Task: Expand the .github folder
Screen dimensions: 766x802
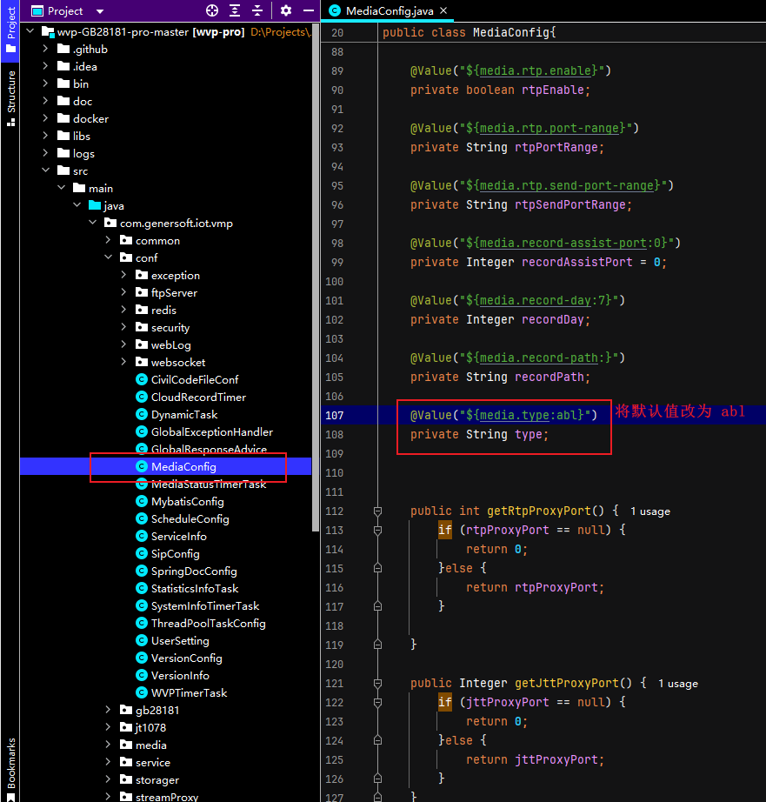Action: pos(45,49)
